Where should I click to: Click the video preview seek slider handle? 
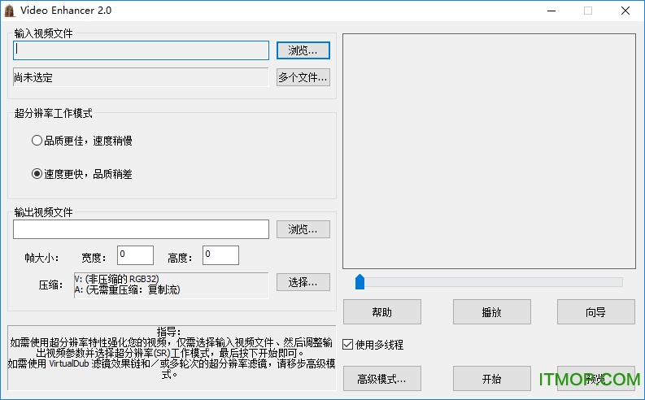pos(360,282)
